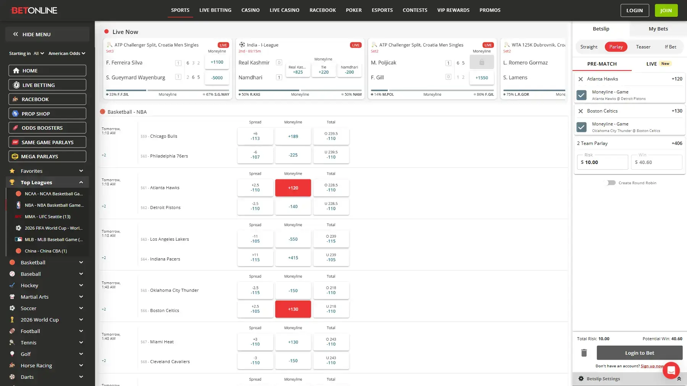Bet Chicago Bulls moneyline +189

pos(293,137)
